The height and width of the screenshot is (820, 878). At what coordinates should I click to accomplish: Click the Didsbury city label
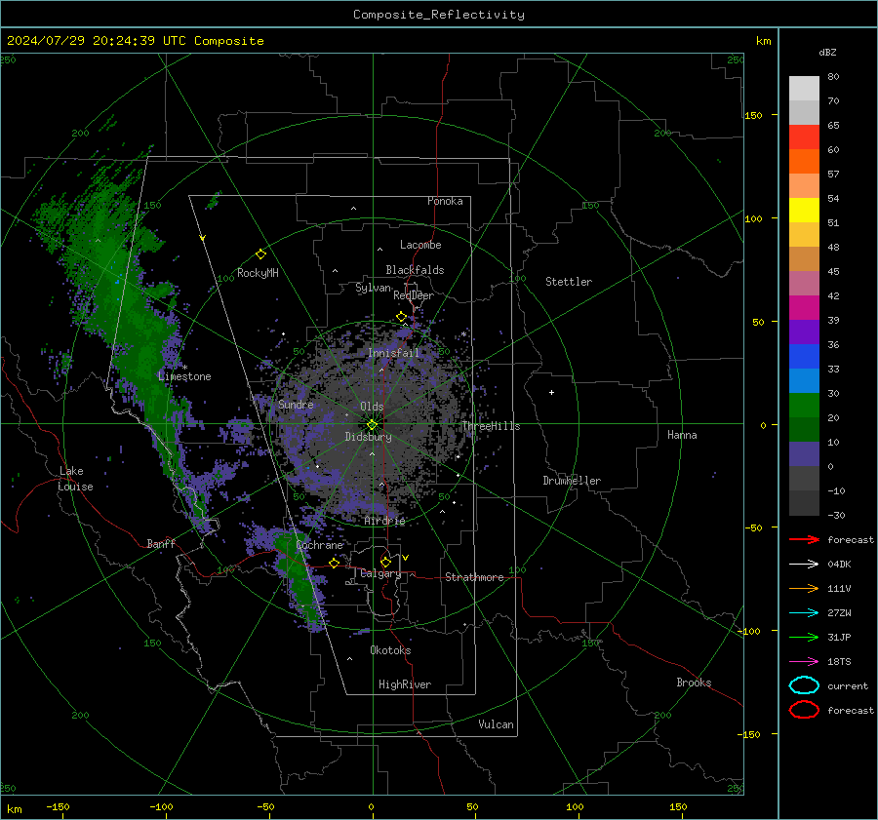pyautogui.click(x=368, y=437)
